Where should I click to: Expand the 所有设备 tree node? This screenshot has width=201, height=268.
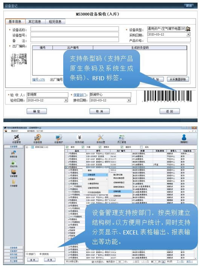tap(27, 147)
